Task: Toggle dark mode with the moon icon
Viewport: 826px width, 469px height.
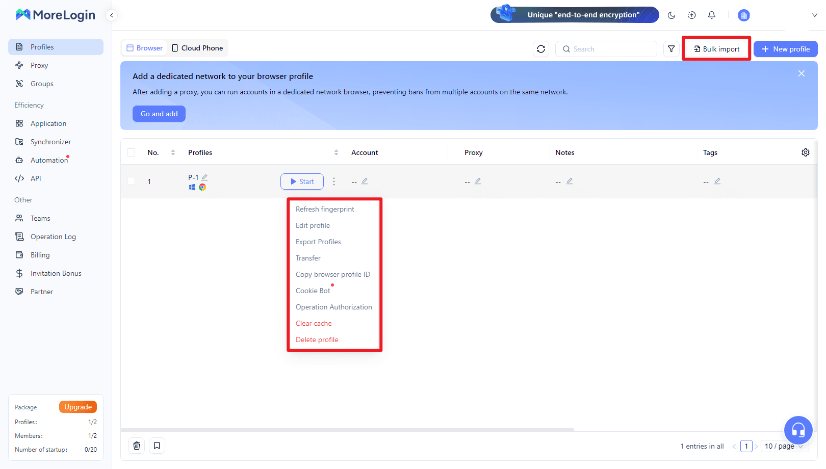Action: (x=672, y=15)
